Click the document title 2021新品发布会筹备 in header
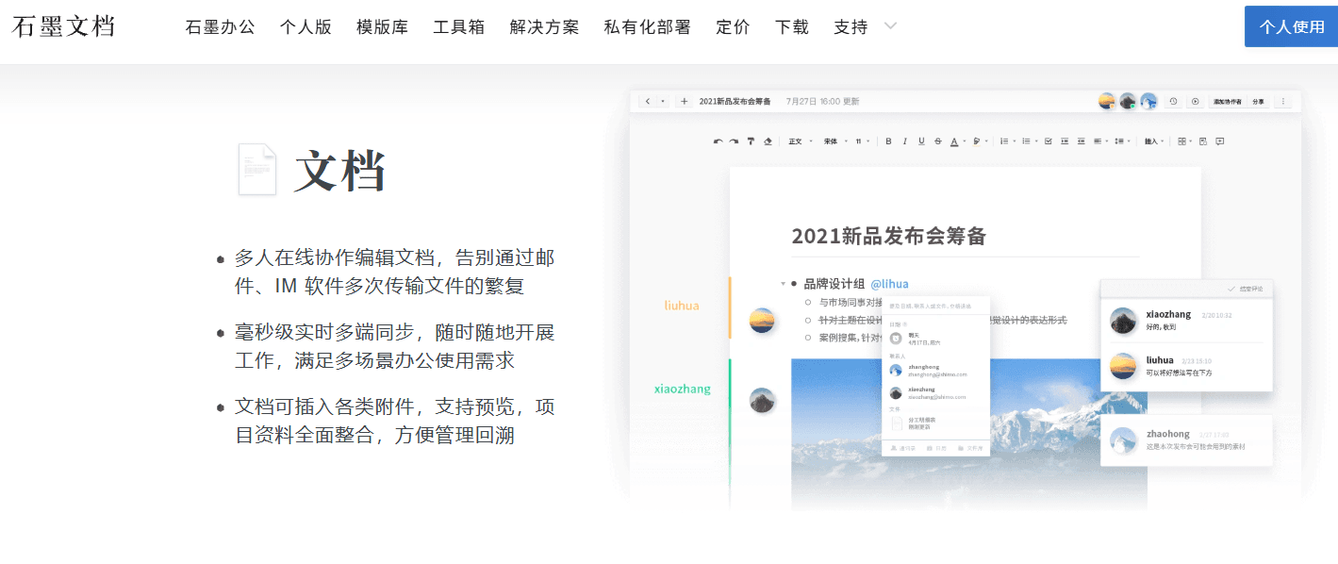Viewport: 1338px width, 564px height. (735, 101)
